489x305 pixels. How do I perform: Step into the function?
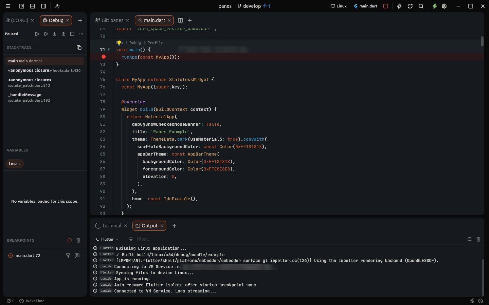(55, 34)
